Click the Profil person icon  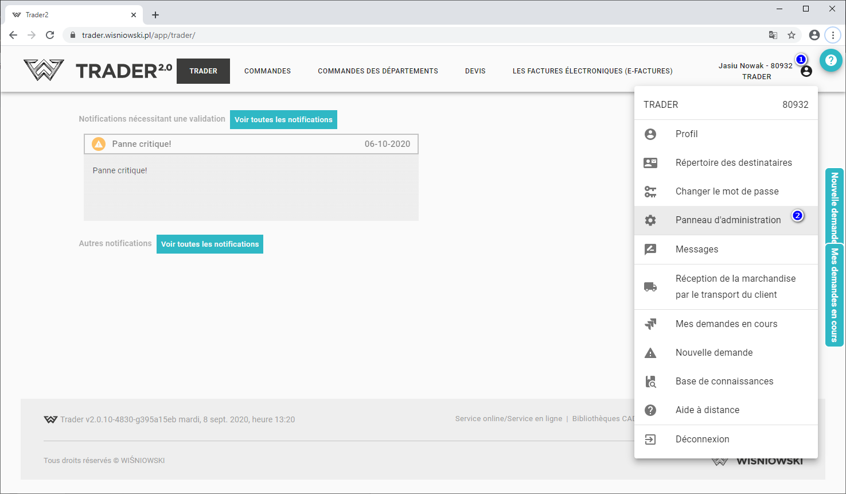650,134
